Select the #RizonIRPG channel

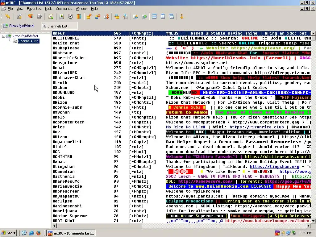(181, 73)
